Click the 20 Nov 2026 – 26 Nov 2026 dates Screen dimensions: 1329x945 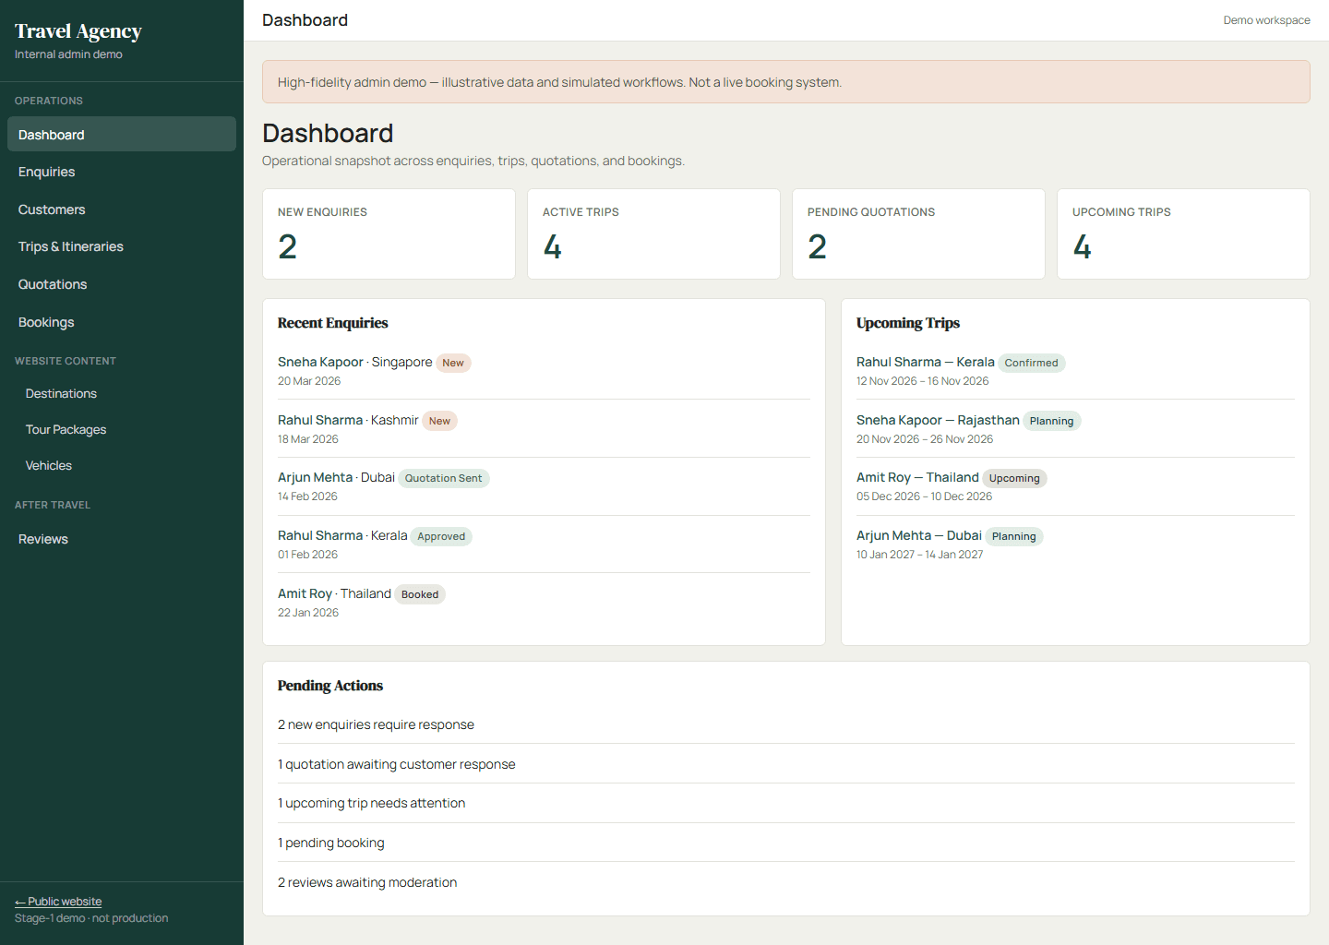click(925, 439)
